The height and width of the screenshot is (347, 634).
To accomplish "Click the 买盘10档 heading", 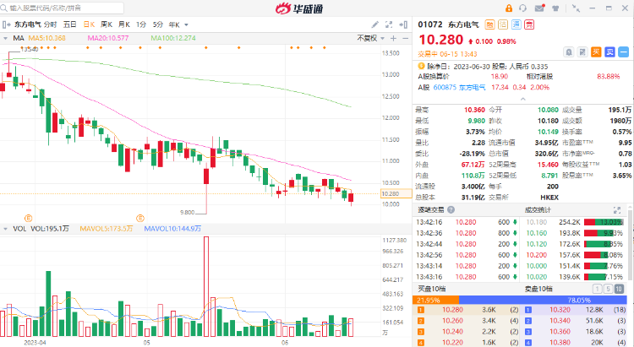I will click(431, 289).
